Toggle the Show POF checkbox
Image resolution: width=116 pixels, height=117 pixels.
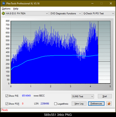7,104
